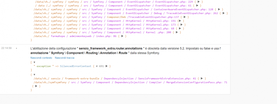The width and height of the screenshot is (277, 104).
Task: Expand SensioFrameworkExtraExtension.php: 41 arrow
Action: tap(202, 78)
